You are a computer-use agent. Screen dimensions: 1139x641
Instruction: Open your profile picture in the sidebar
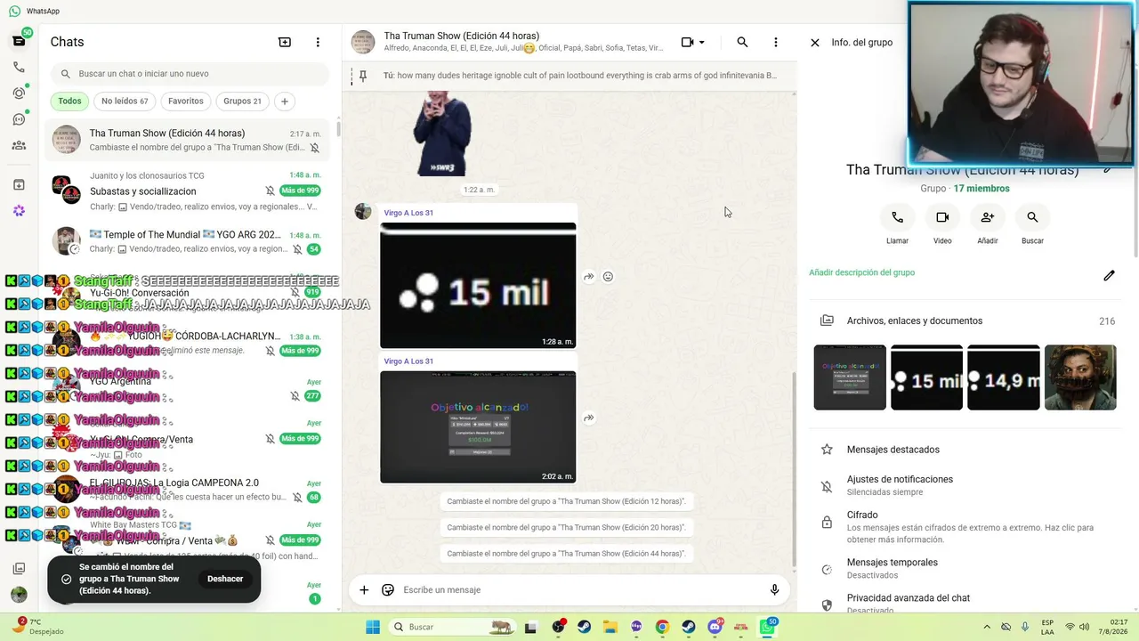[x=19, y=595]
